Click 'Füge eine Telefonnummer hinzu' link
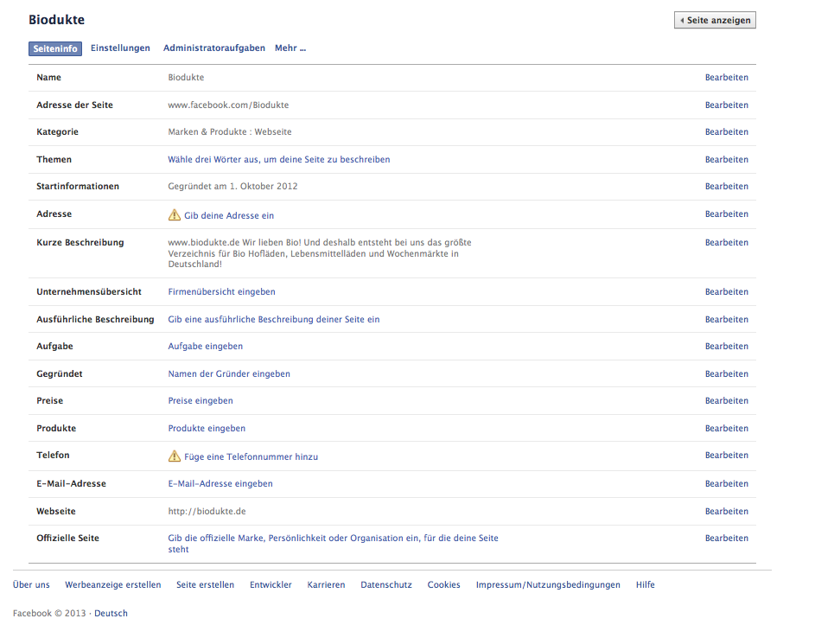 point(251,457)
